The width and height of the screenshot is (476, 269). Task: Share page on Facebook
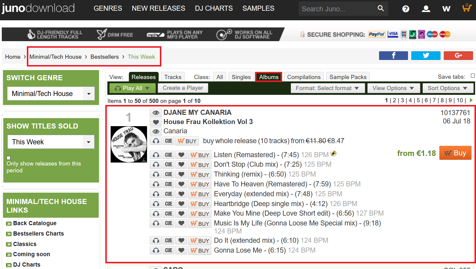coord(393,55)
